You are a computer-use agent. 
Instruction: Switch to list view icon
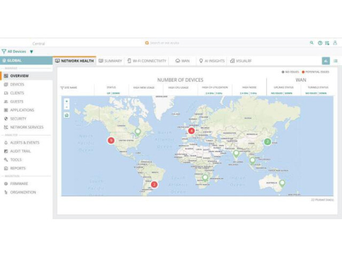pos(336,61)
